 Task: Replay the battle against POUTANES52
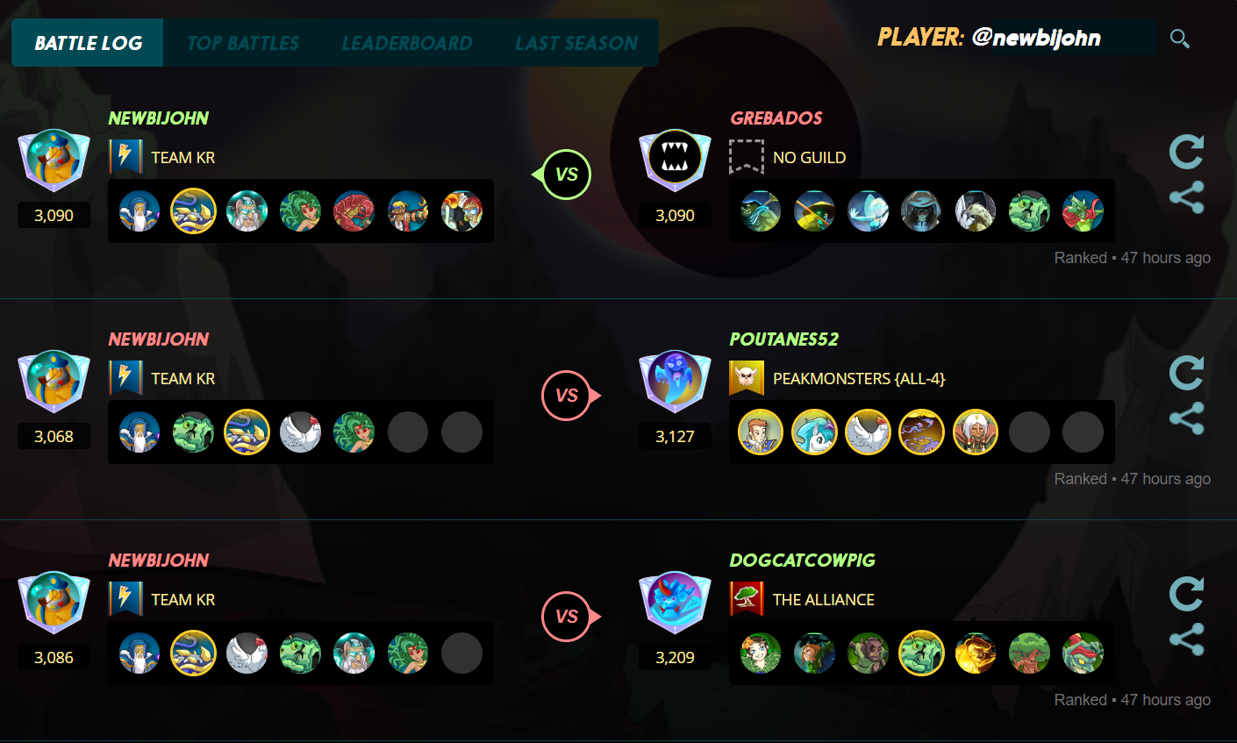tap(1186, 373)
